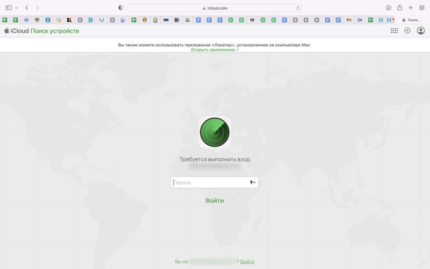The image size is (430, 269).
Task: Open a new tab with plus icon
Action: click(x=411, y=8)
